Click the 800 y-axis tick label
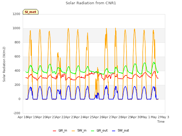 point(17,42)
